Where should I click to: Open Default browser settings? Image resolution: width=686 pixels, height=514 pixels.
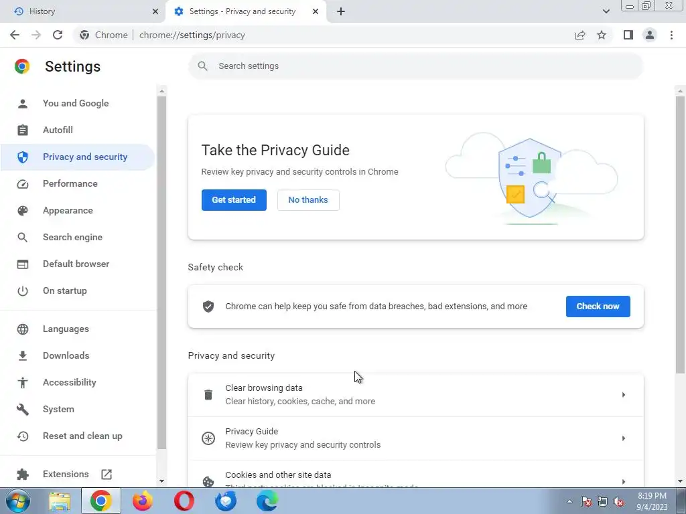78,264
